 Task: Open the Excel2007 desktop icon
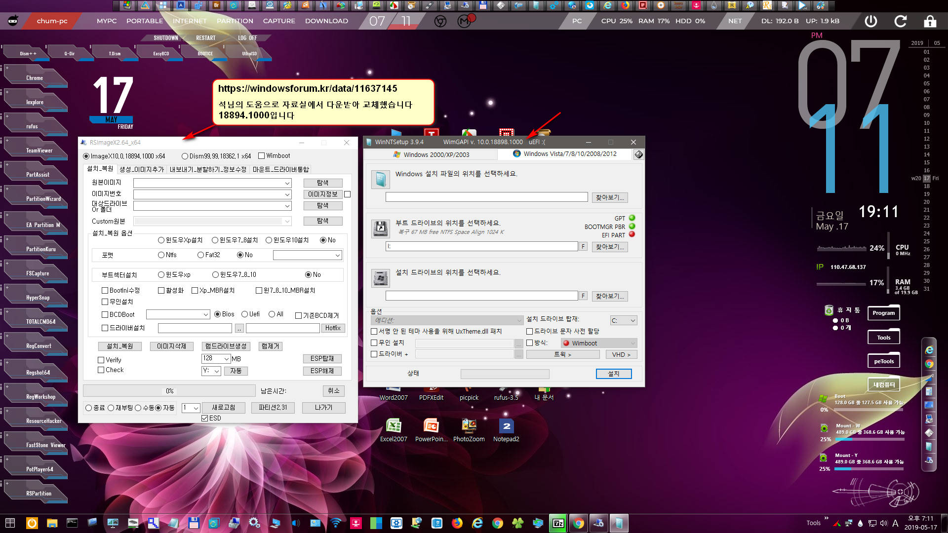click(x=394, y=430)
